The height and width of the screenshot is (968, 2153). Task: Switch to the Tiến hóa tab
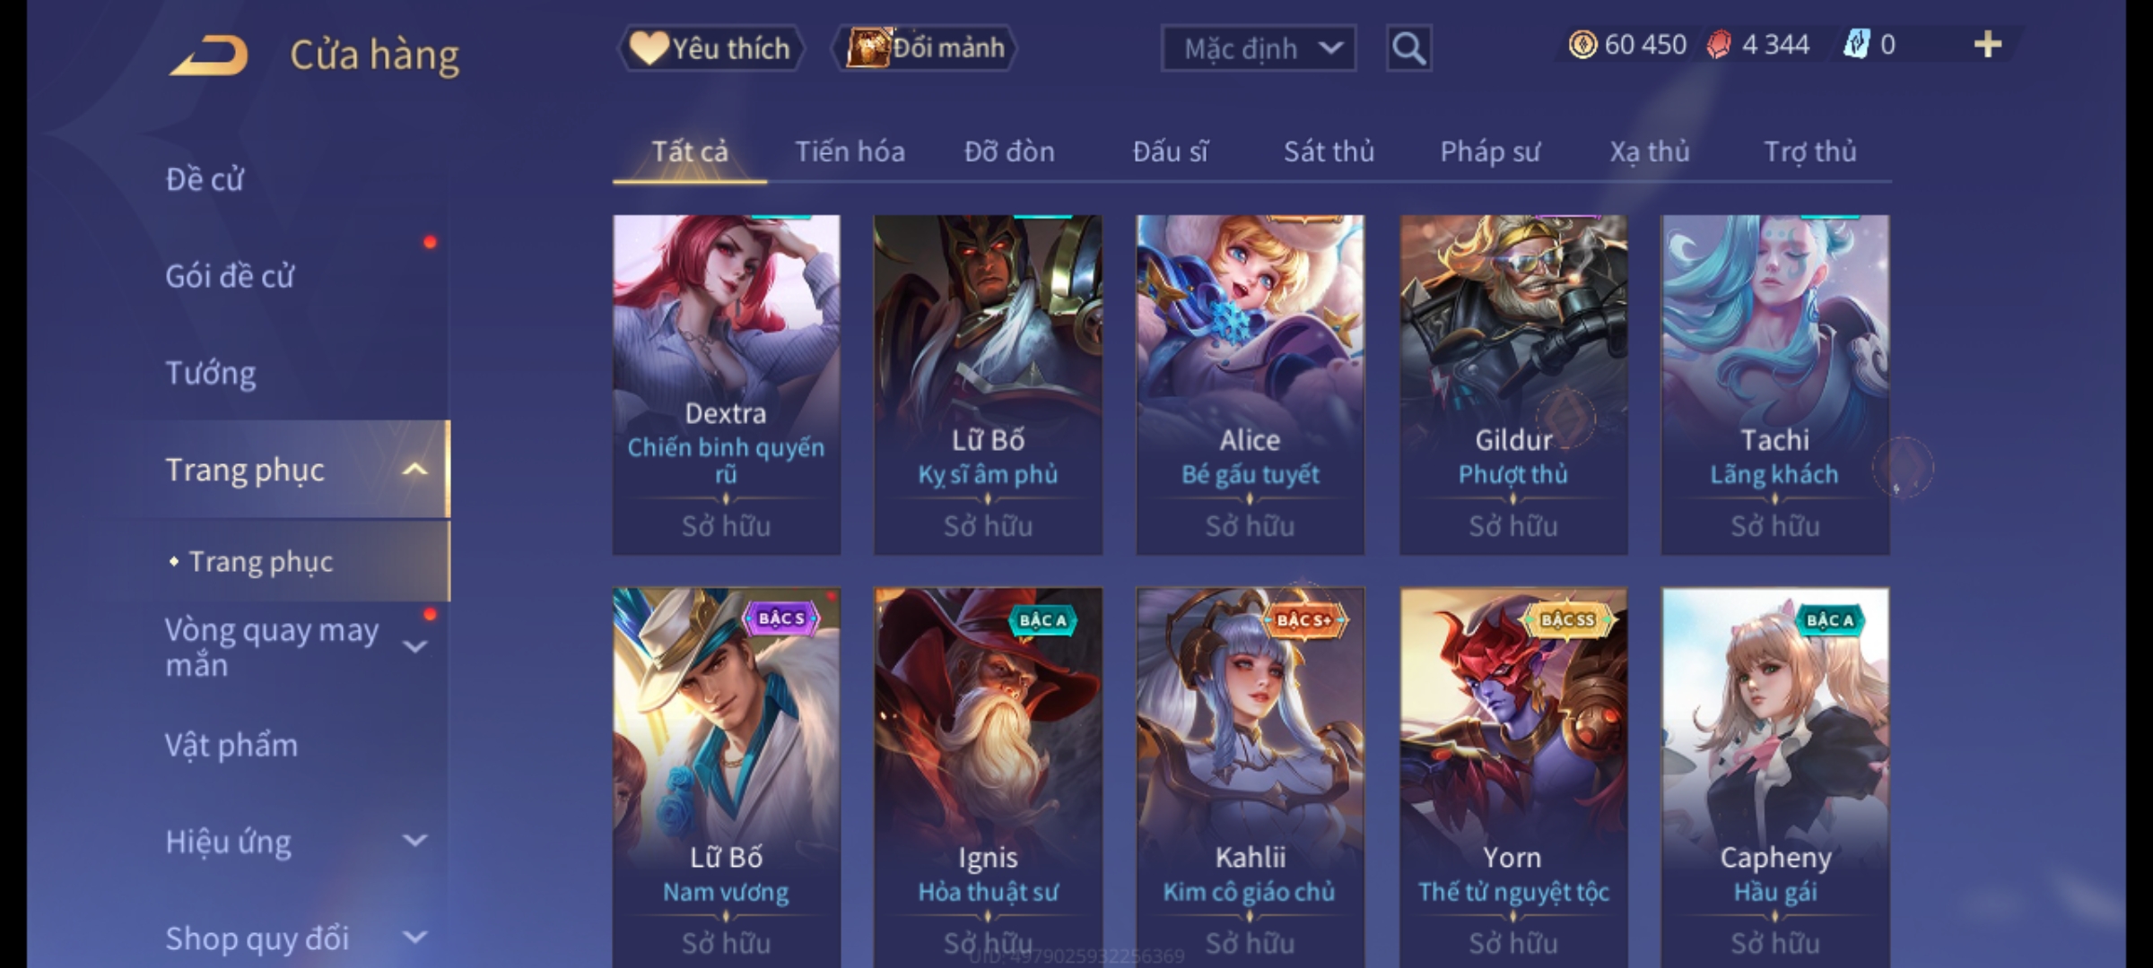(x=850, y=151)
